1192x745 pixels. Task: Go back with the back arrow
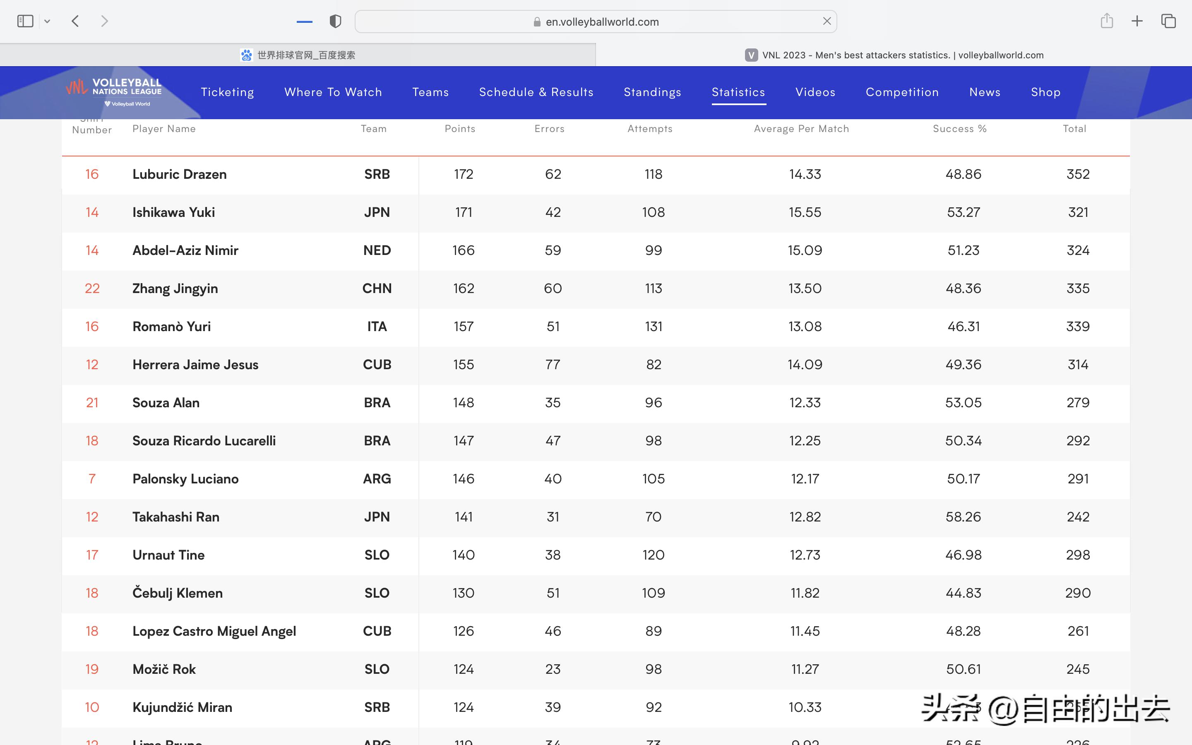click(x=75, y=21)
